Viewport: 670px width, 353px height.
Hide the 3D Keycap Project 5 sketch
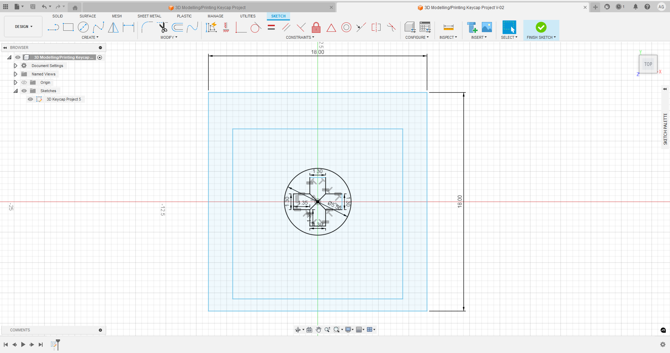click(x=30, y=99)
